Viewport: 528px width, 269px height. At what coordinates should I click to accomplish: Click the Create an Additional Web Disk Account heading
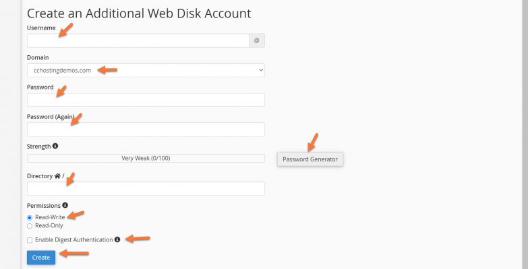coord(139,13)
